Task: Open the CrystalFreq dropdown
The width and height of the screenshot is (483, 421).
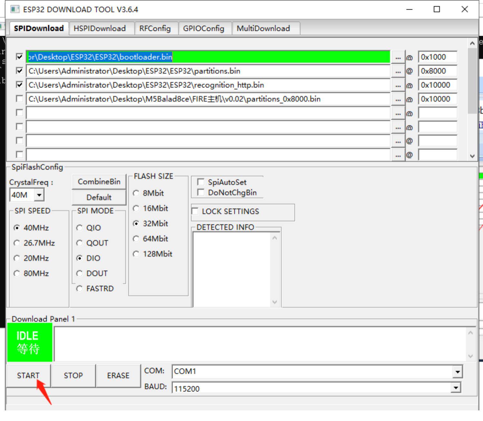Action: pyautogui.click(x=39, y=195)
